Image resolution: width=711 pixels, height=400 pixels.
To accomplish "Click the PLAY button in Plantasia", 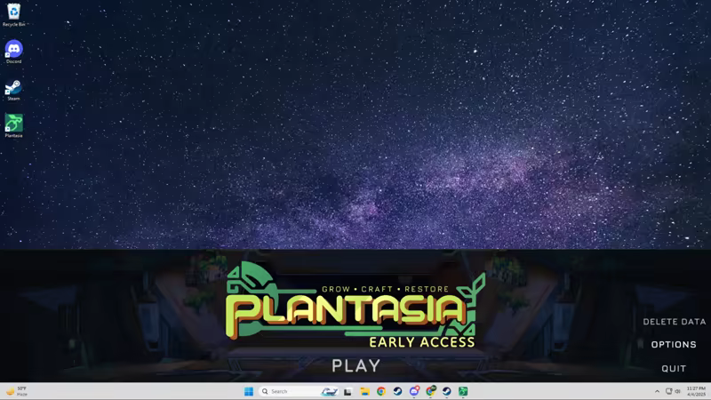I will (x=355, y=365).
